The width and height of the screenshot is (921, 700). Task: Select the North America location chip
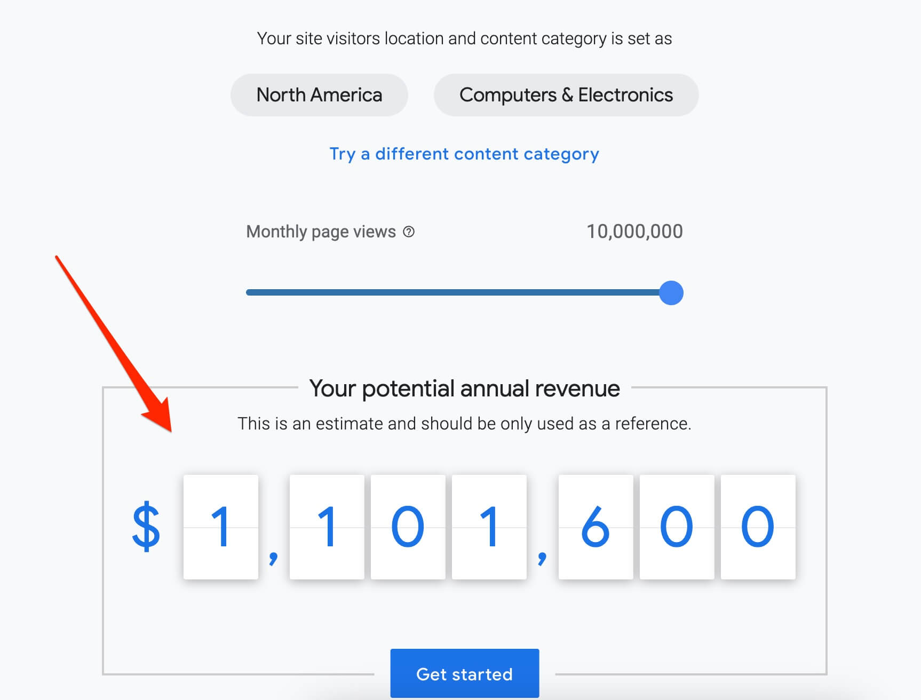point(319,95)
